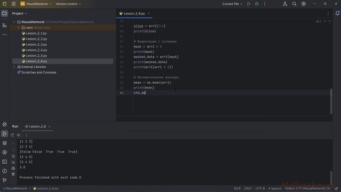
Task: Expand the venv folder
Action: 19,28
